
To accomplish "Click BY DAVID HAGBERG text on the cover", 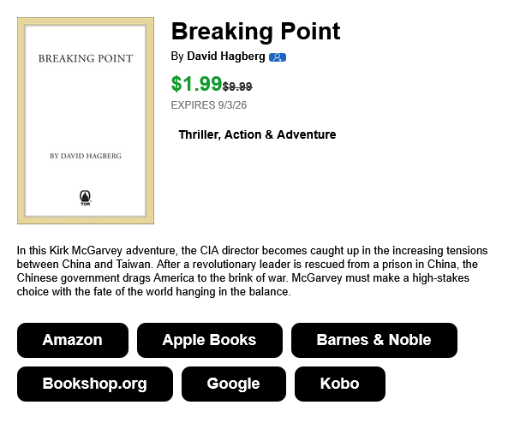I will point(86,156).
